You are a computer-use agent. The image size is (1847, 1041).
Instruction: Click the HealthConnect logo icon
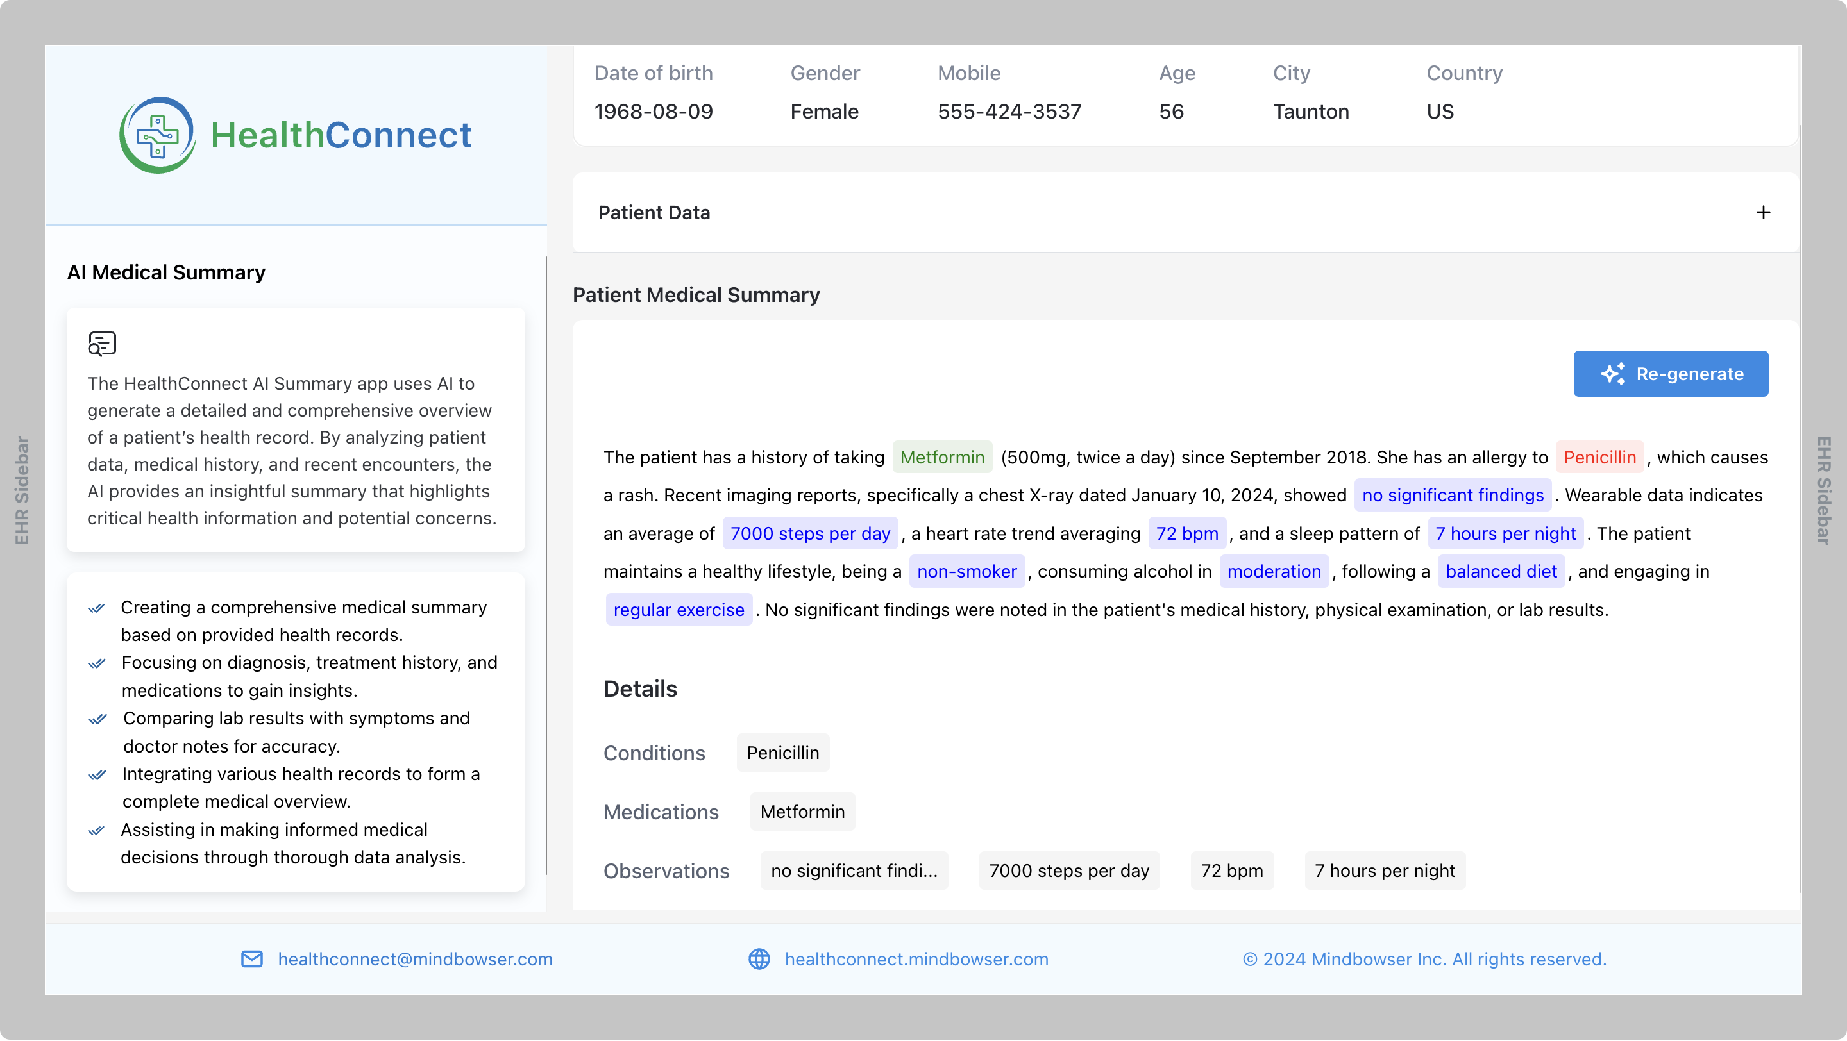[x=157, y=135]
